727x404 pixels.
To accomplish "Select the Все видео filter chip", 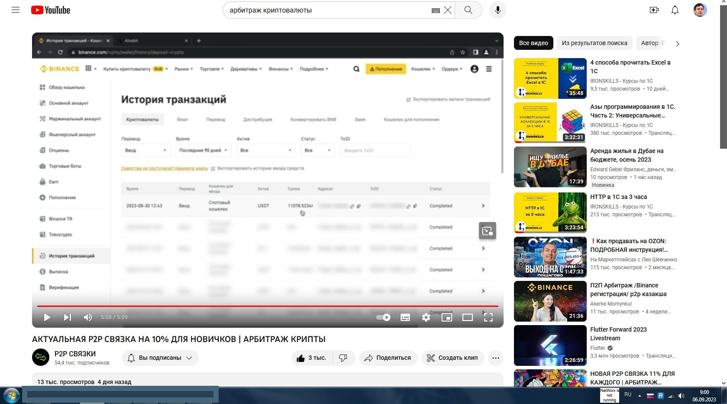I will point(533,43).
